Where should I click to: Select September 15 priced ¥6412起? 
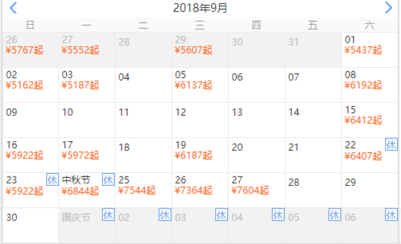click(x=370, y=120)
